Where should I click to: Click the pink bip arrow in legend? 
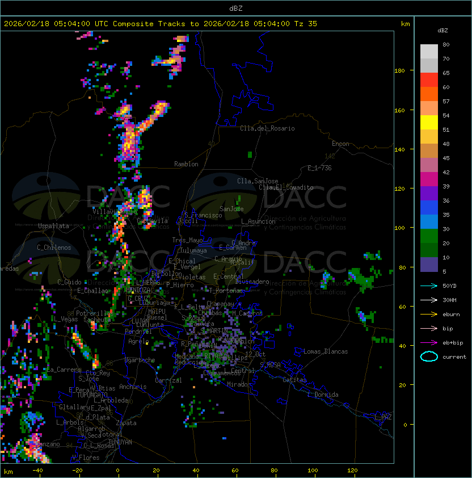[x=429, y=328]
